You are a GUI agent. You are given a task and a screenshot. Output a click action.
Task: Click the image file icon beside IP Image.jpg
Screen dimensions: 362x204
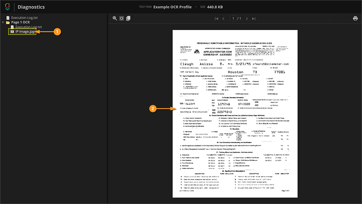pos(12,32)
